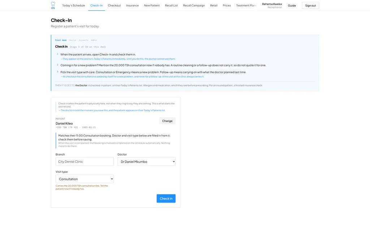
Task: Select the Check-In tab
Action: coord(96,5)
